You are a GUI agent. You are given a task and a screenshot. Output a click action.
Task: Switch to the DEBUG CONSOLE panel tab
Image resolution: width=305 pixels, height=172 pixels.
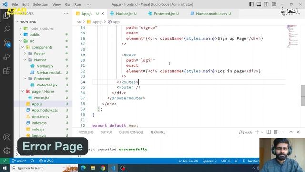coord(131,132)
